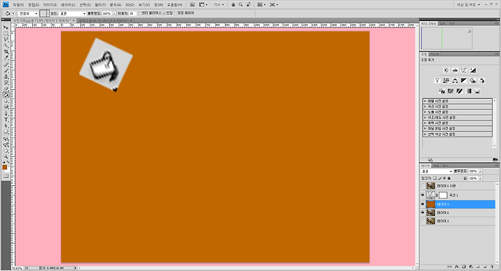The image size is (501, 271).
Task: Select the Eraser tool
Action: [6, 89]
